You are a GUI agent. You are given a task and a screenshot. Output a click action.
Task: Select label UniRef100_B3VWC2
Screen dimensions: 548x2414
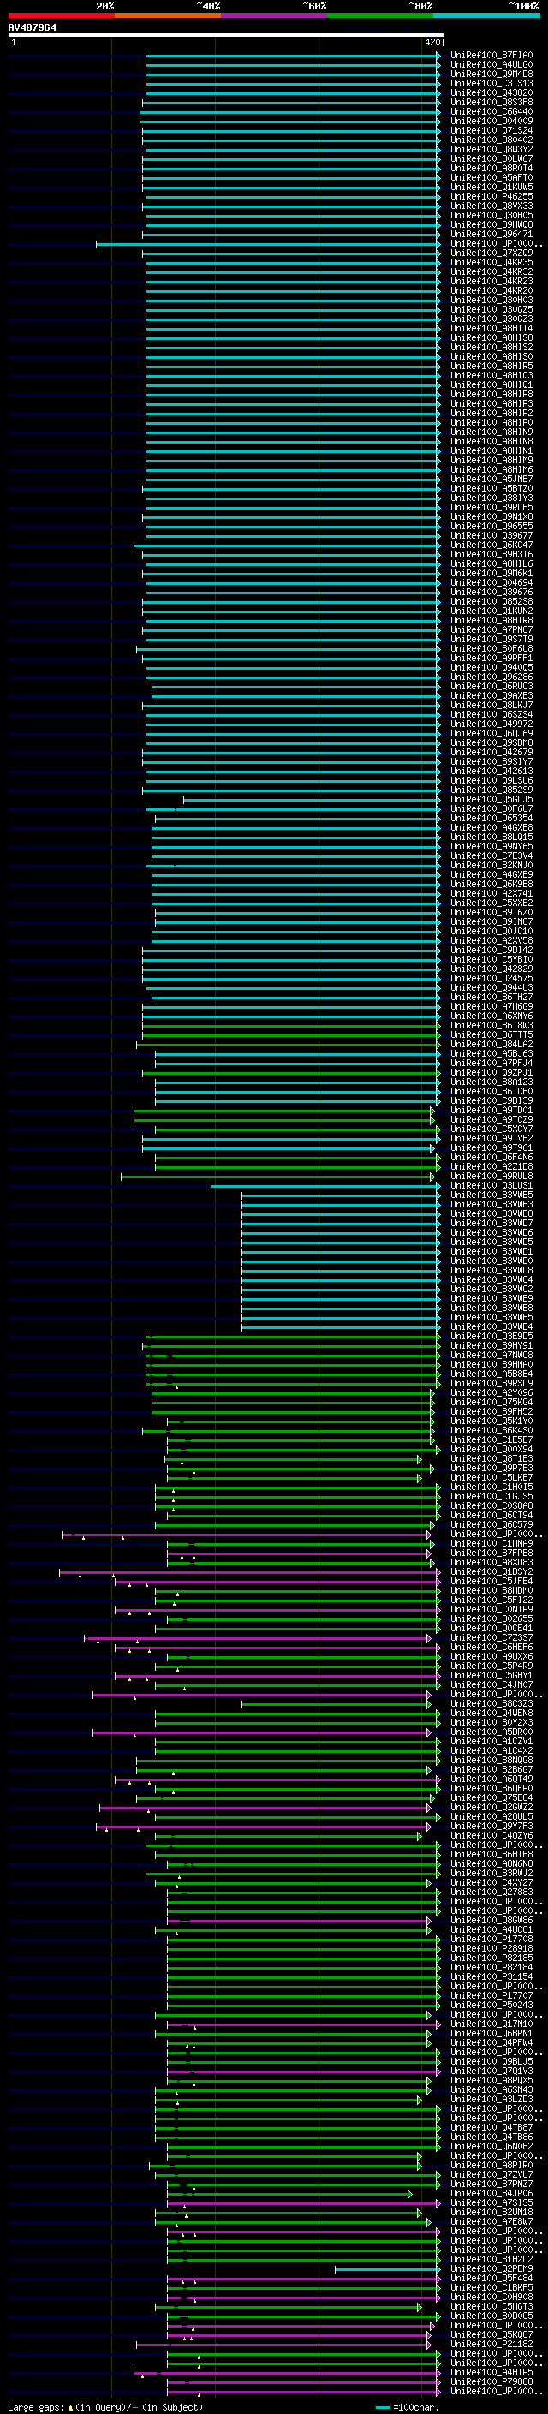tap(491, 1290)
